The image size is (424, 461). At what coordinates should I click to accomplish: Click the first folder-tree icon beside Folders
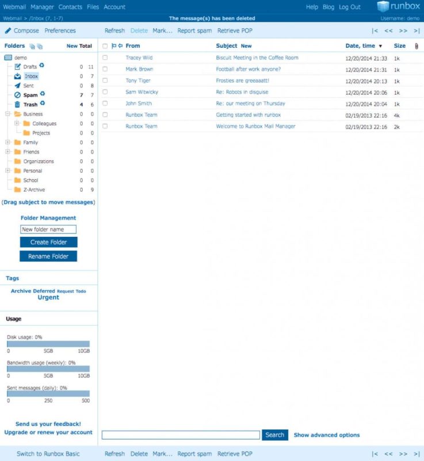[32, 47]
